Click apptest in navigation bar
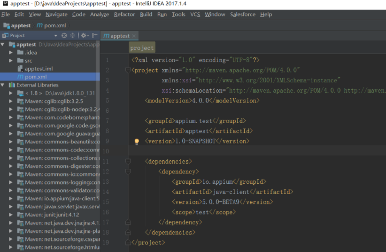 point(17,25)
